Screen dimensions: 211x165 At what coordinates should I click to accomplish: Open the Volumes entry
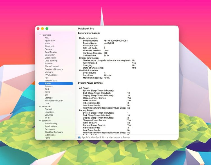coord(49,115)
